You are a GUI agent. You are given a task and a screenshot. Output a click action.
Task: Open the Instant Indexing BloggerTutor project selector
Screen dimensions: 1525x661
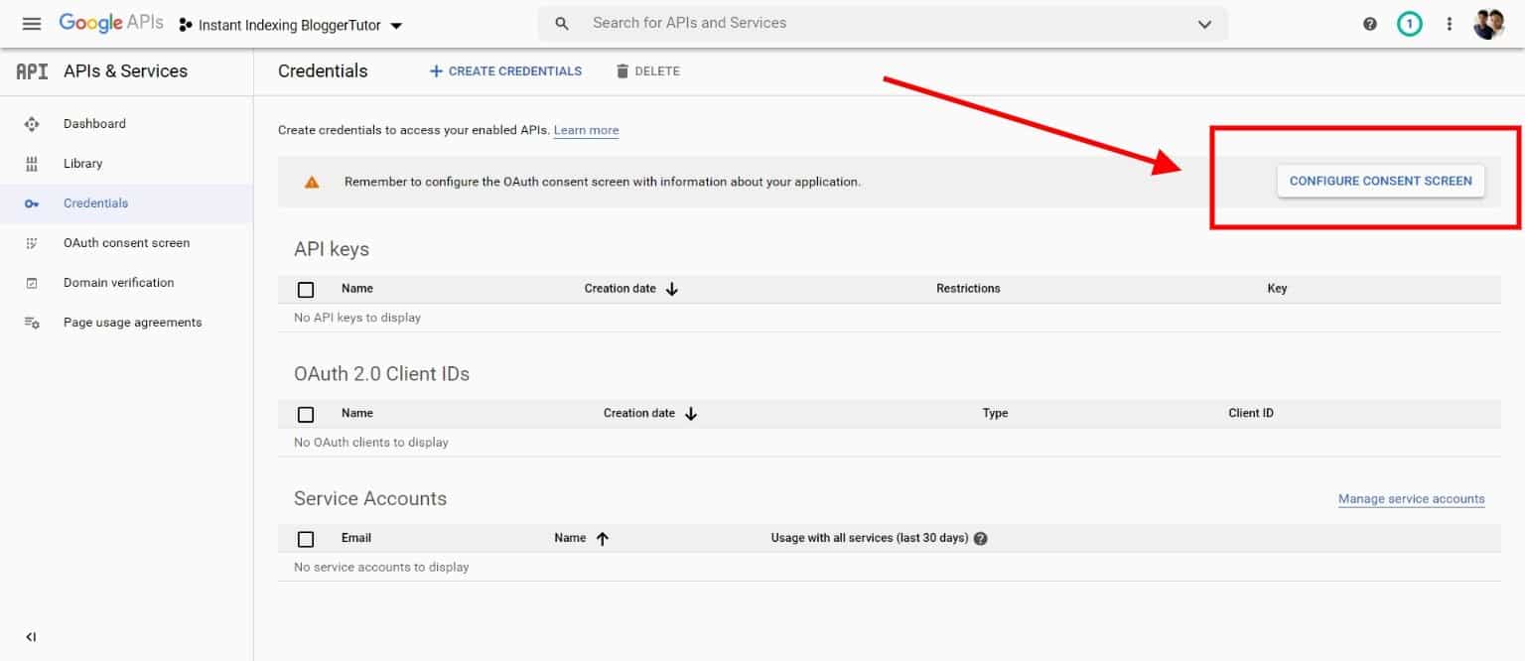(291, 25)
